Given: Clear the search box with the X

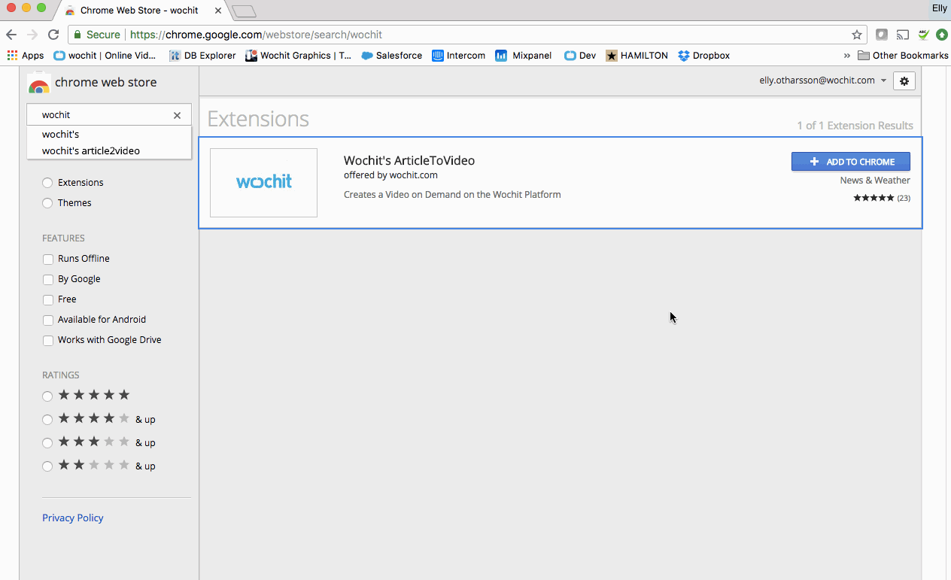Looking at the screenshot, I should tap(177, 115).
